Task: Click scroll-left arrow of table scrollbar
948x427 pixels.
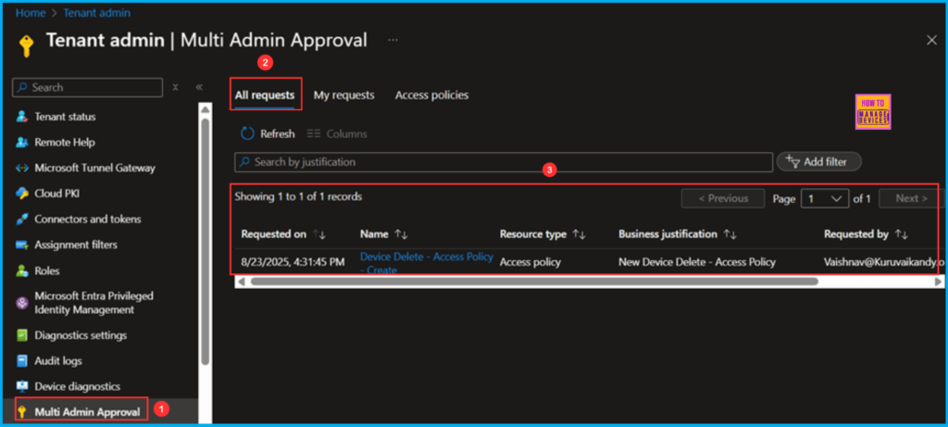Action: [x=241, y=282]
